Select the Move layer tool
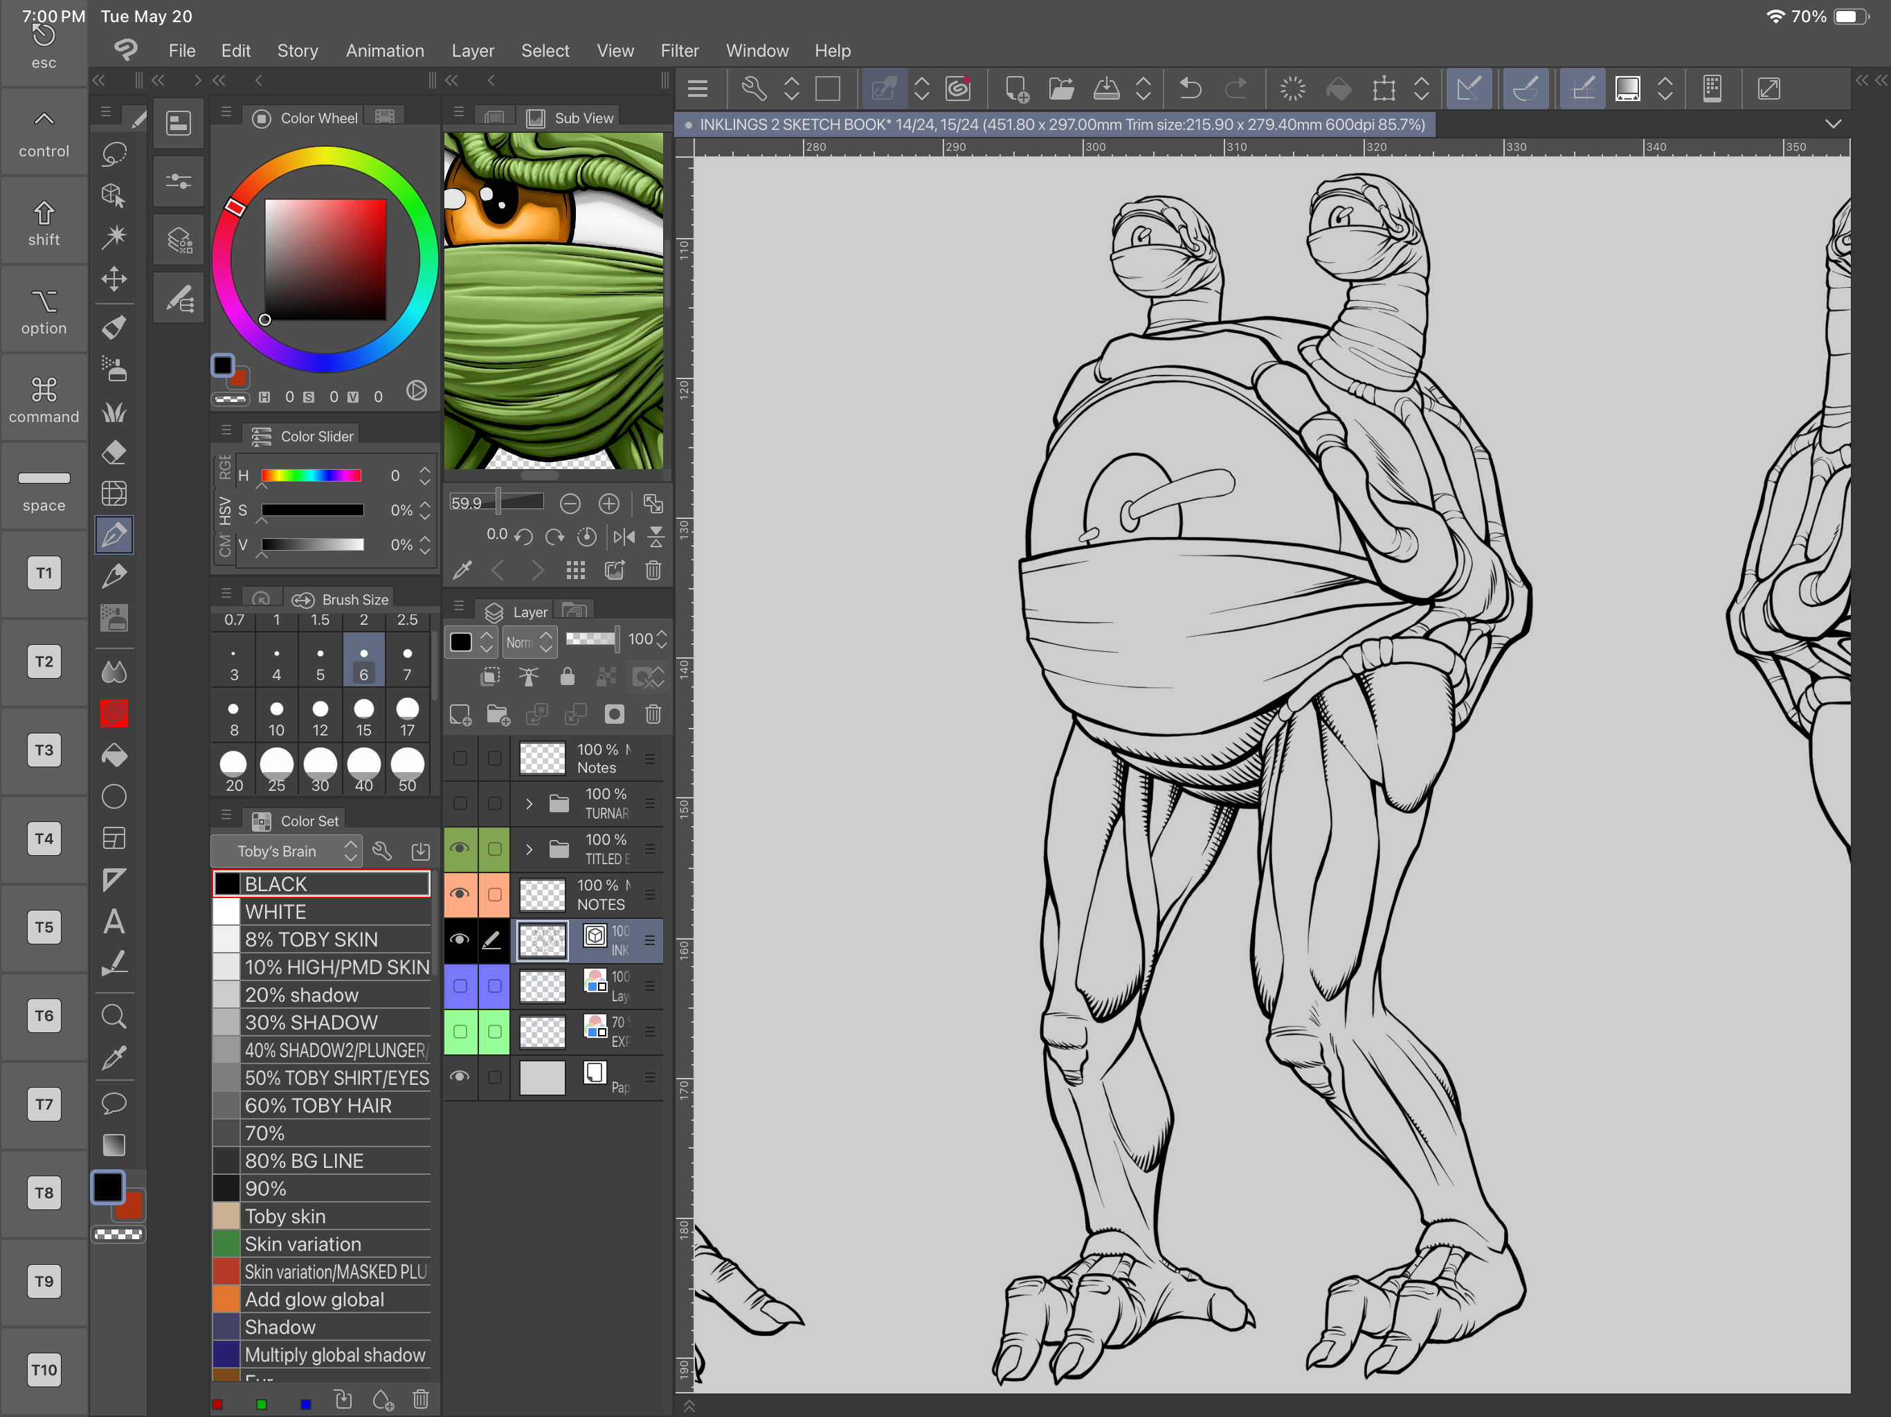Screen dimensions: 1891x1417 coord(114,279)
